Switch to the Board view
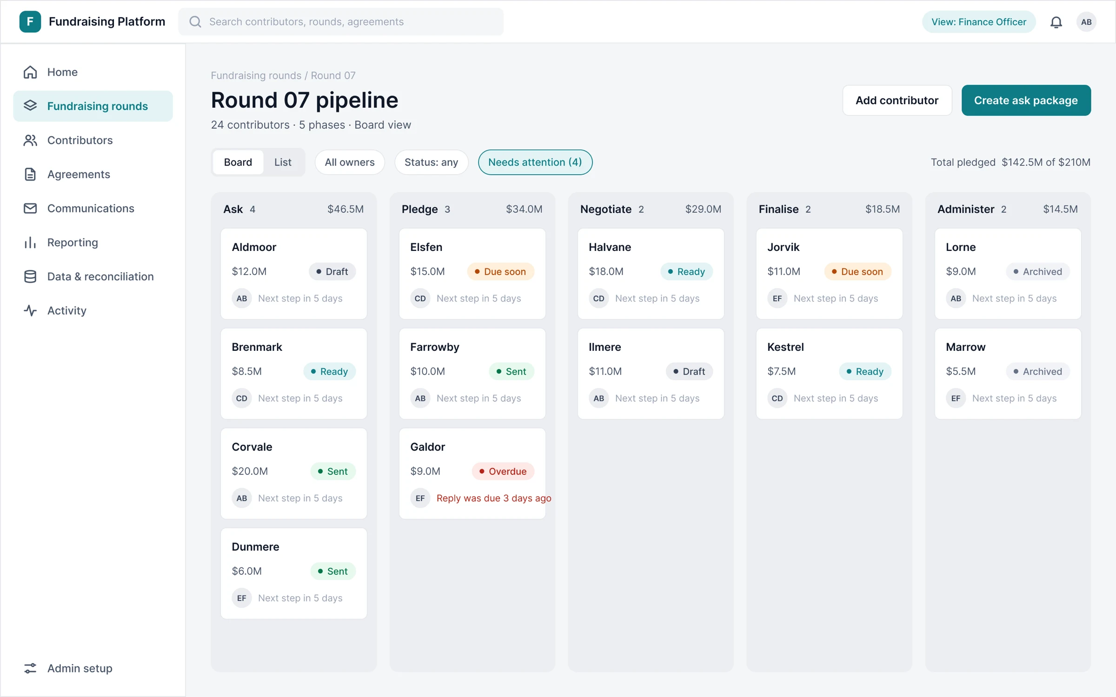Screen dimensions: 1116x697 tap(238, 162)
